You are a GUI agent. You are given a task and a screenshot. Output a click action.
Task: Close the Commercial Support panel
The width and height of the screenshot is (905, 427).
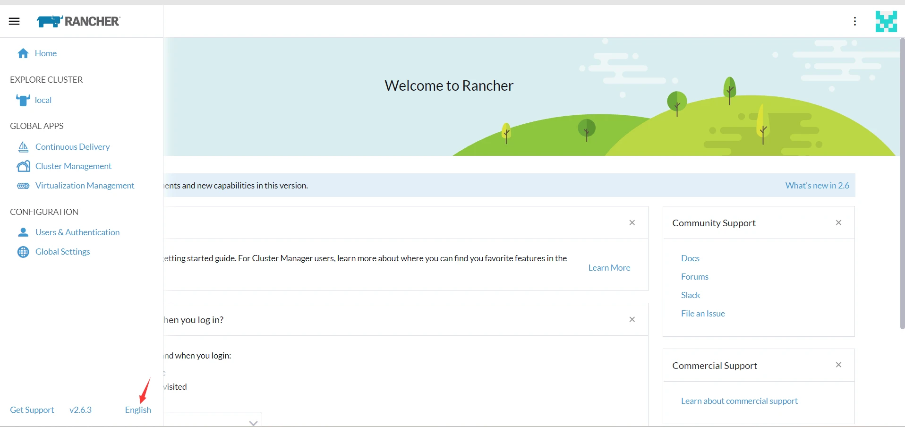(838, 365)
